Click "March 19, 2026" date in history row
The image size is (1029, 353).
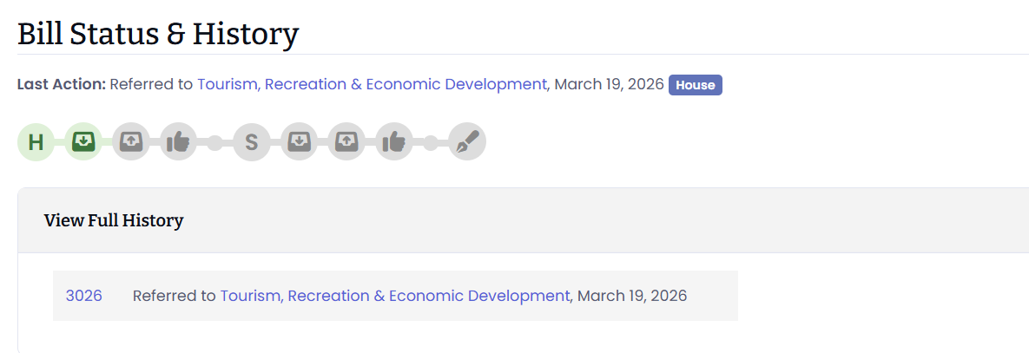632,296
